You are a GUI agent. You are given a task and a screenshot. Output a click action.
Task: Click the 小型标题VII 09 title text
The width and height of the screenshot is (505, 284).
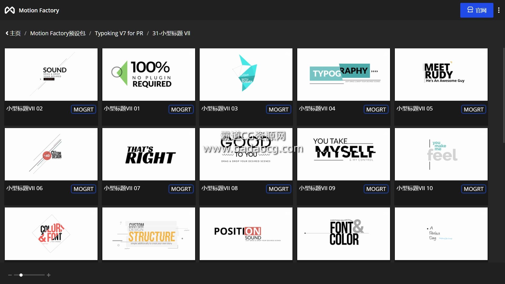point(317,188)
